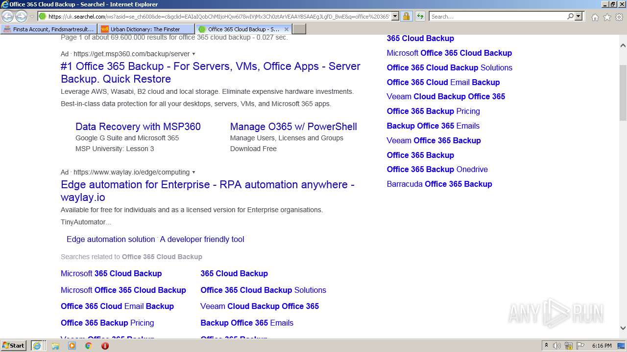Click the address bar URL field
This screenshot has width=627, height=352.
219,16
